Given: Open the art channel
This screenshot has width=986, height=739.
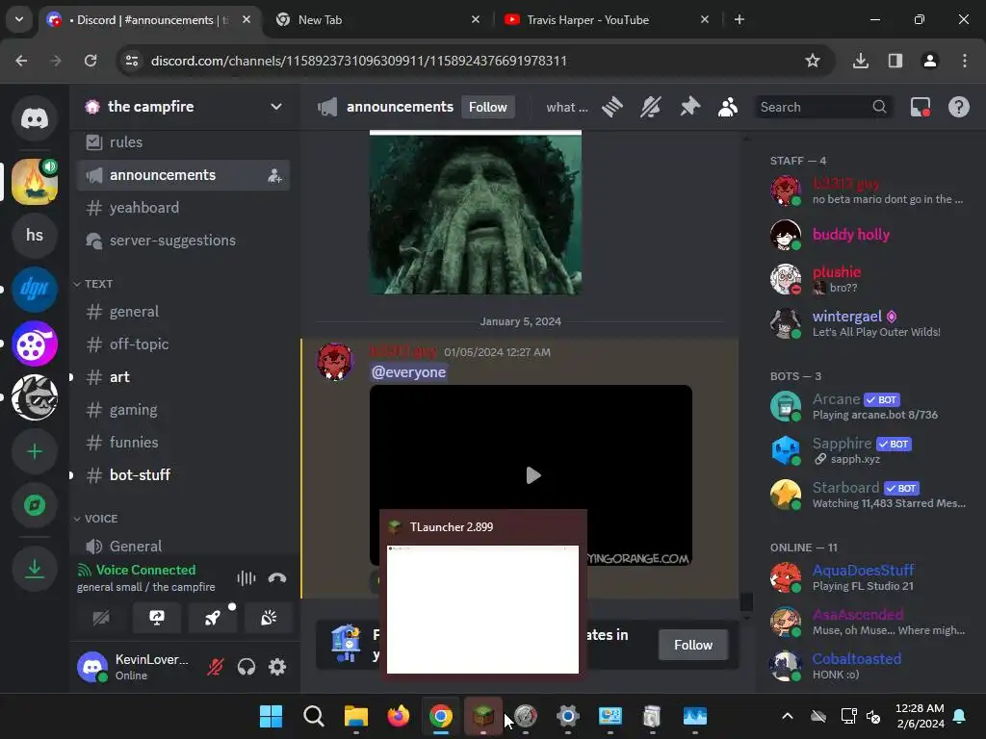Looking at the screenshot, I should tap(184, 377).
